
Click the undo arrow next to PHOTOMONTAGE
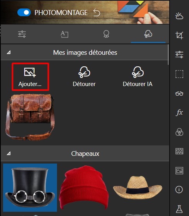97,12
